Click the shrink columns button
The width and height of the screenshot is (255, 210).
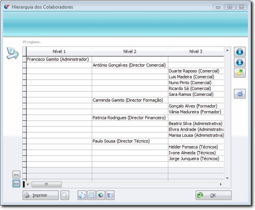point(16,175)
